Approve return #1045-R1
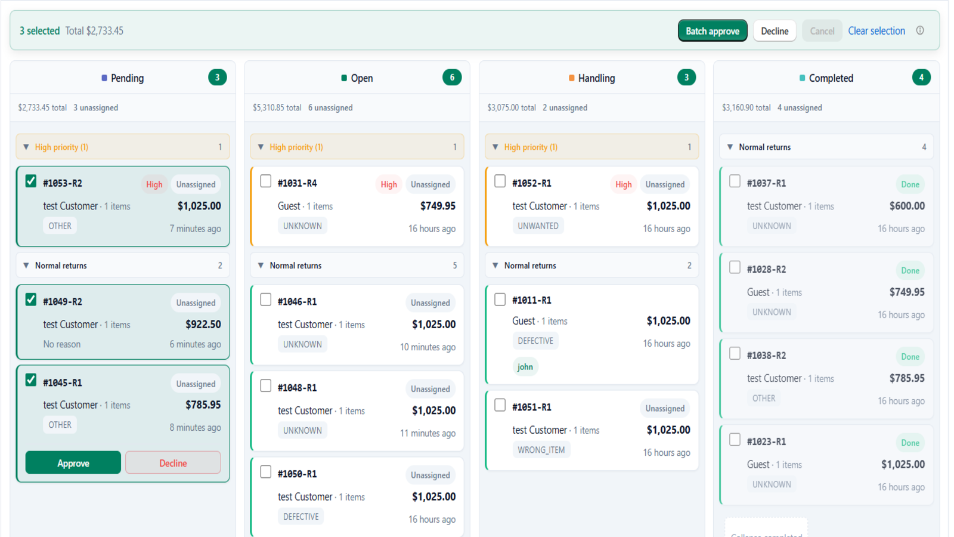Image resolution: width=954 pixels, height=537 pixels. pos(73,463)
